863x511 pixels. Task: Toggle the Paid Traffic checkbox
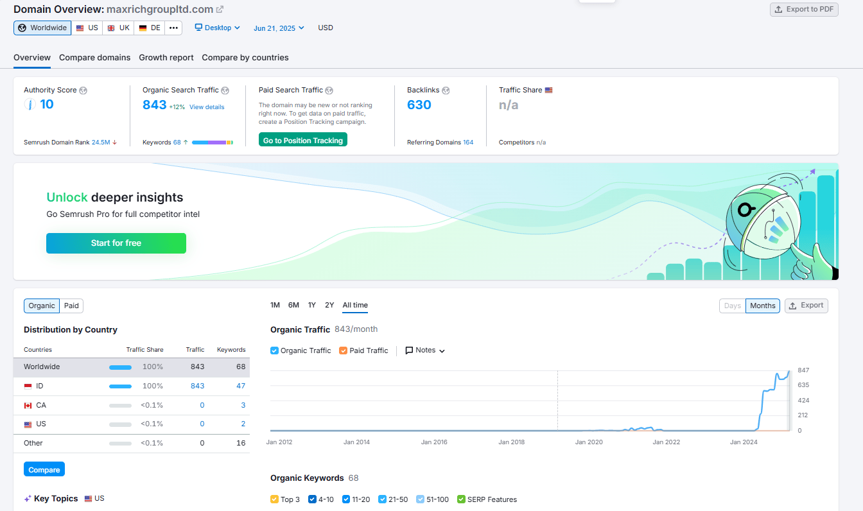pos(343,351)
